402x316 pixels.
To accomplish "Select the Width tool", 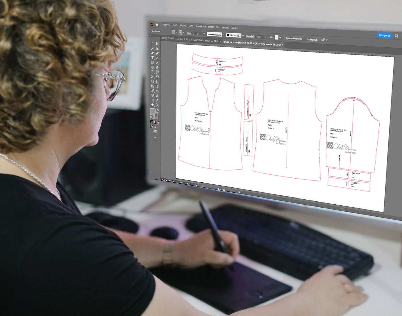I will tap(153, 77).
